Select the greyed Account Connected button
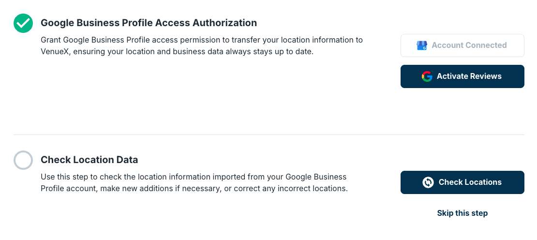The height and width of the screenshot is (240, 537). click(x=462, y=45)
